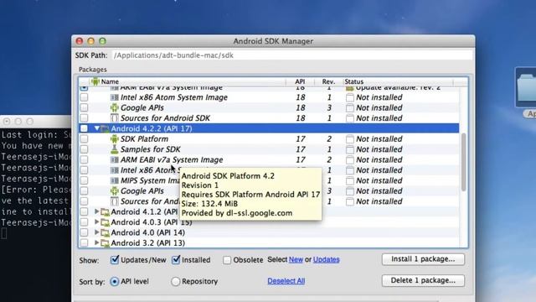Viewport: 536px width, 302px height.
Task: Select the API level sort radio button
Action: [114, 282]
